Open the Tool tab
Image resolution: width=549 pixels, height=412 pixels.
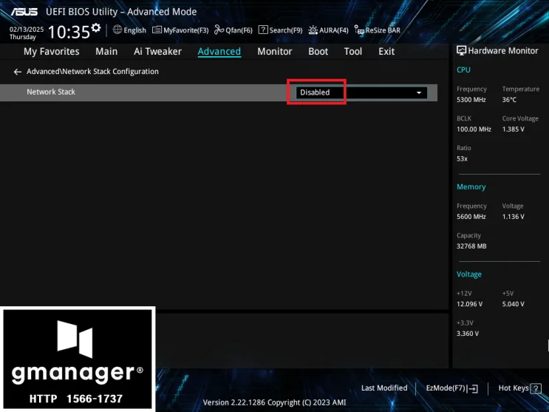point(353,52)
